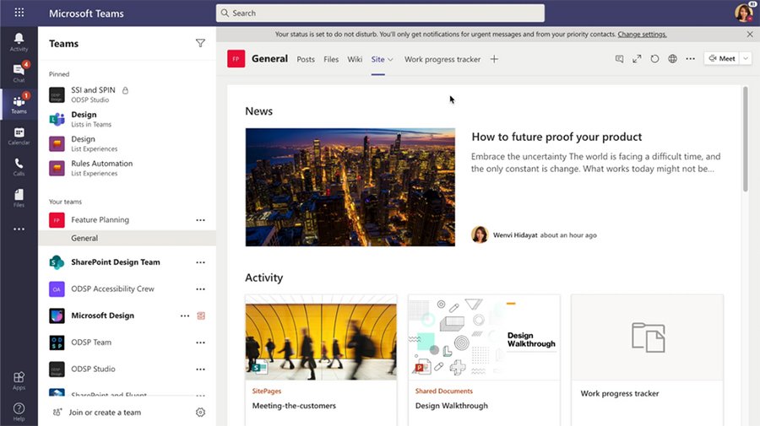Open the Work progress tracker activity card
Viewport: 760px width, 426px height.
(647, 361)
